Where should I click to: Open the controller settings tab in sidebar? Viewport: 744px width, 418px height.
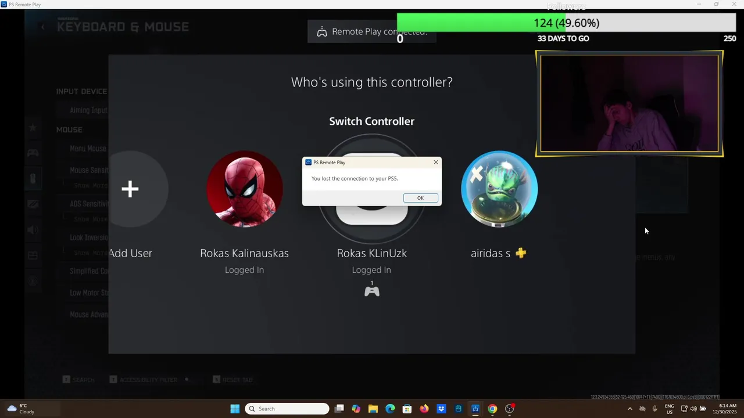tap(33, 153)
